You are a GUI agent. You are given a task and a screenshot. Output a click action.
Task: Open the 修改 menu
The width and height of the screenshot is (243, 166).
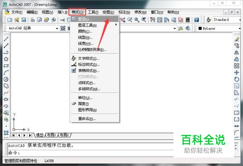click(140, 12)
